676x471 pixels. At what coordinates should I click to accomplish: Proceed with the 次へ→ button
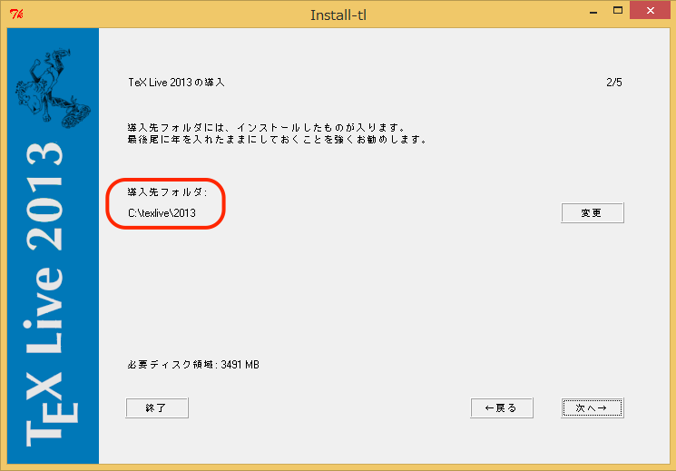[593, 408]
